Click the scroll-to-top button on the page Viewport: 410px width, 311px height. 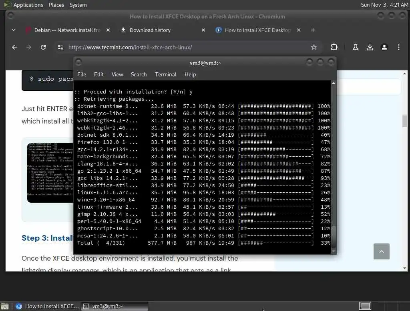pyautogui.click(x=381, y=251)
